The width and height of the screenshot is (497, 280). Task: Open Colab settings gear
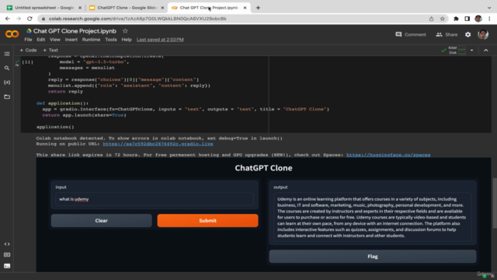click(467, 34)
